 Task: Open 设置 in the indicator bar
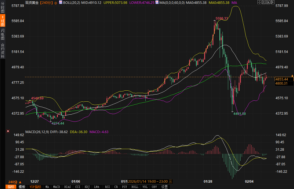tap(164, 187)
